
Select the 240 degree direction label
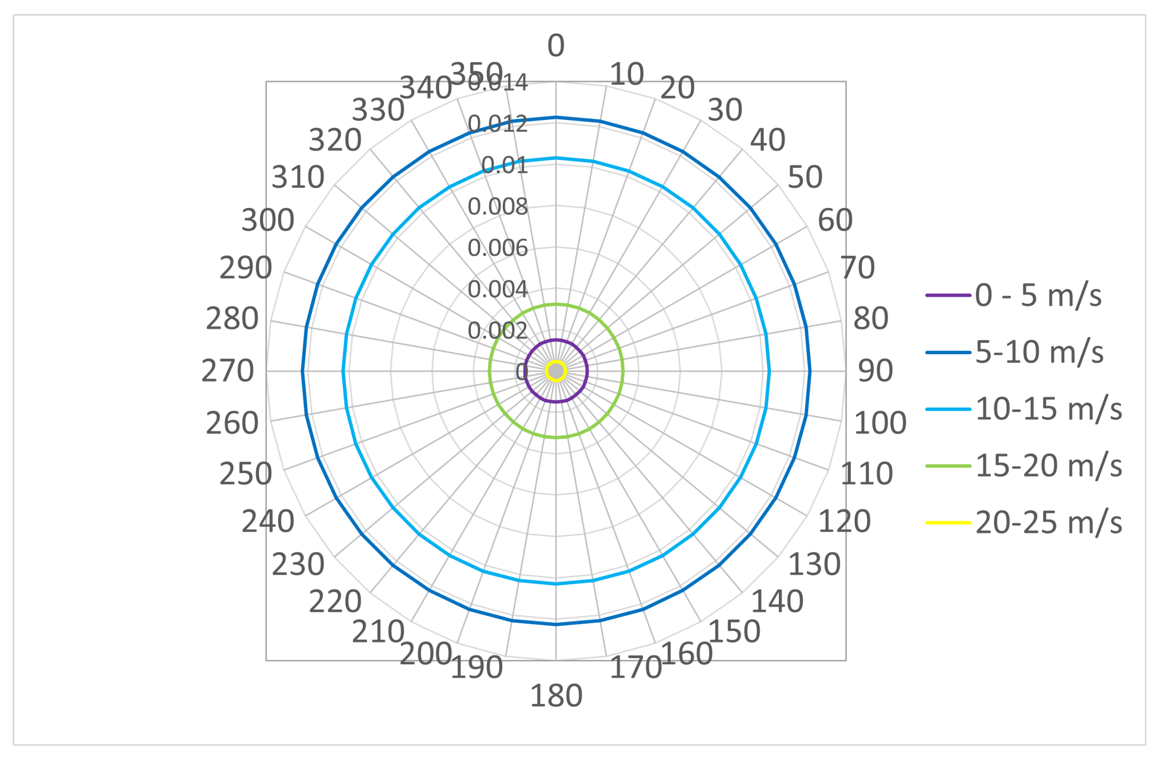(x=268, y=522)
